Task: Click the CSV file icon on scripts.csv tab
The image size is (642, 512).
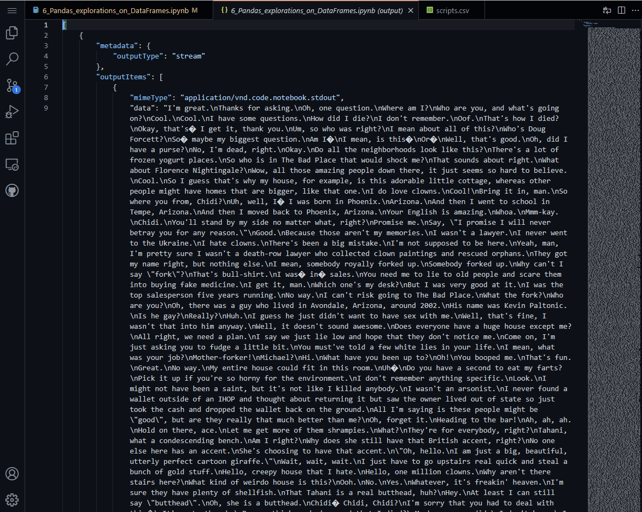Action: 429,10
